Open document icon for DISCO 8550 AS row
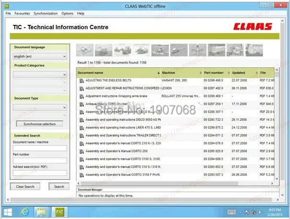The width and height of the screenshot is (290, 219). pos(81,120)
